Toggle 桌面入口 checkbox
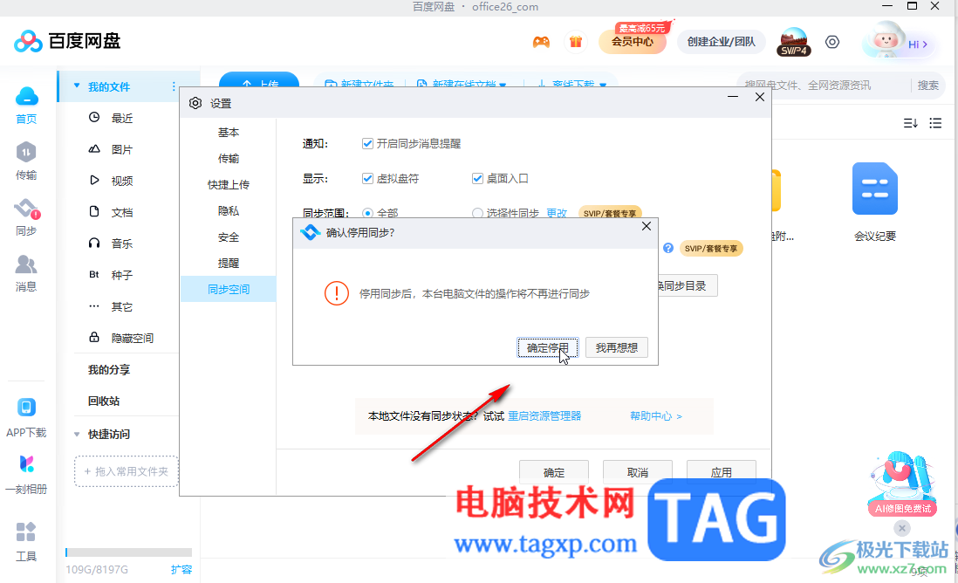Screen dimensions: 958x583 coord(477,178)
